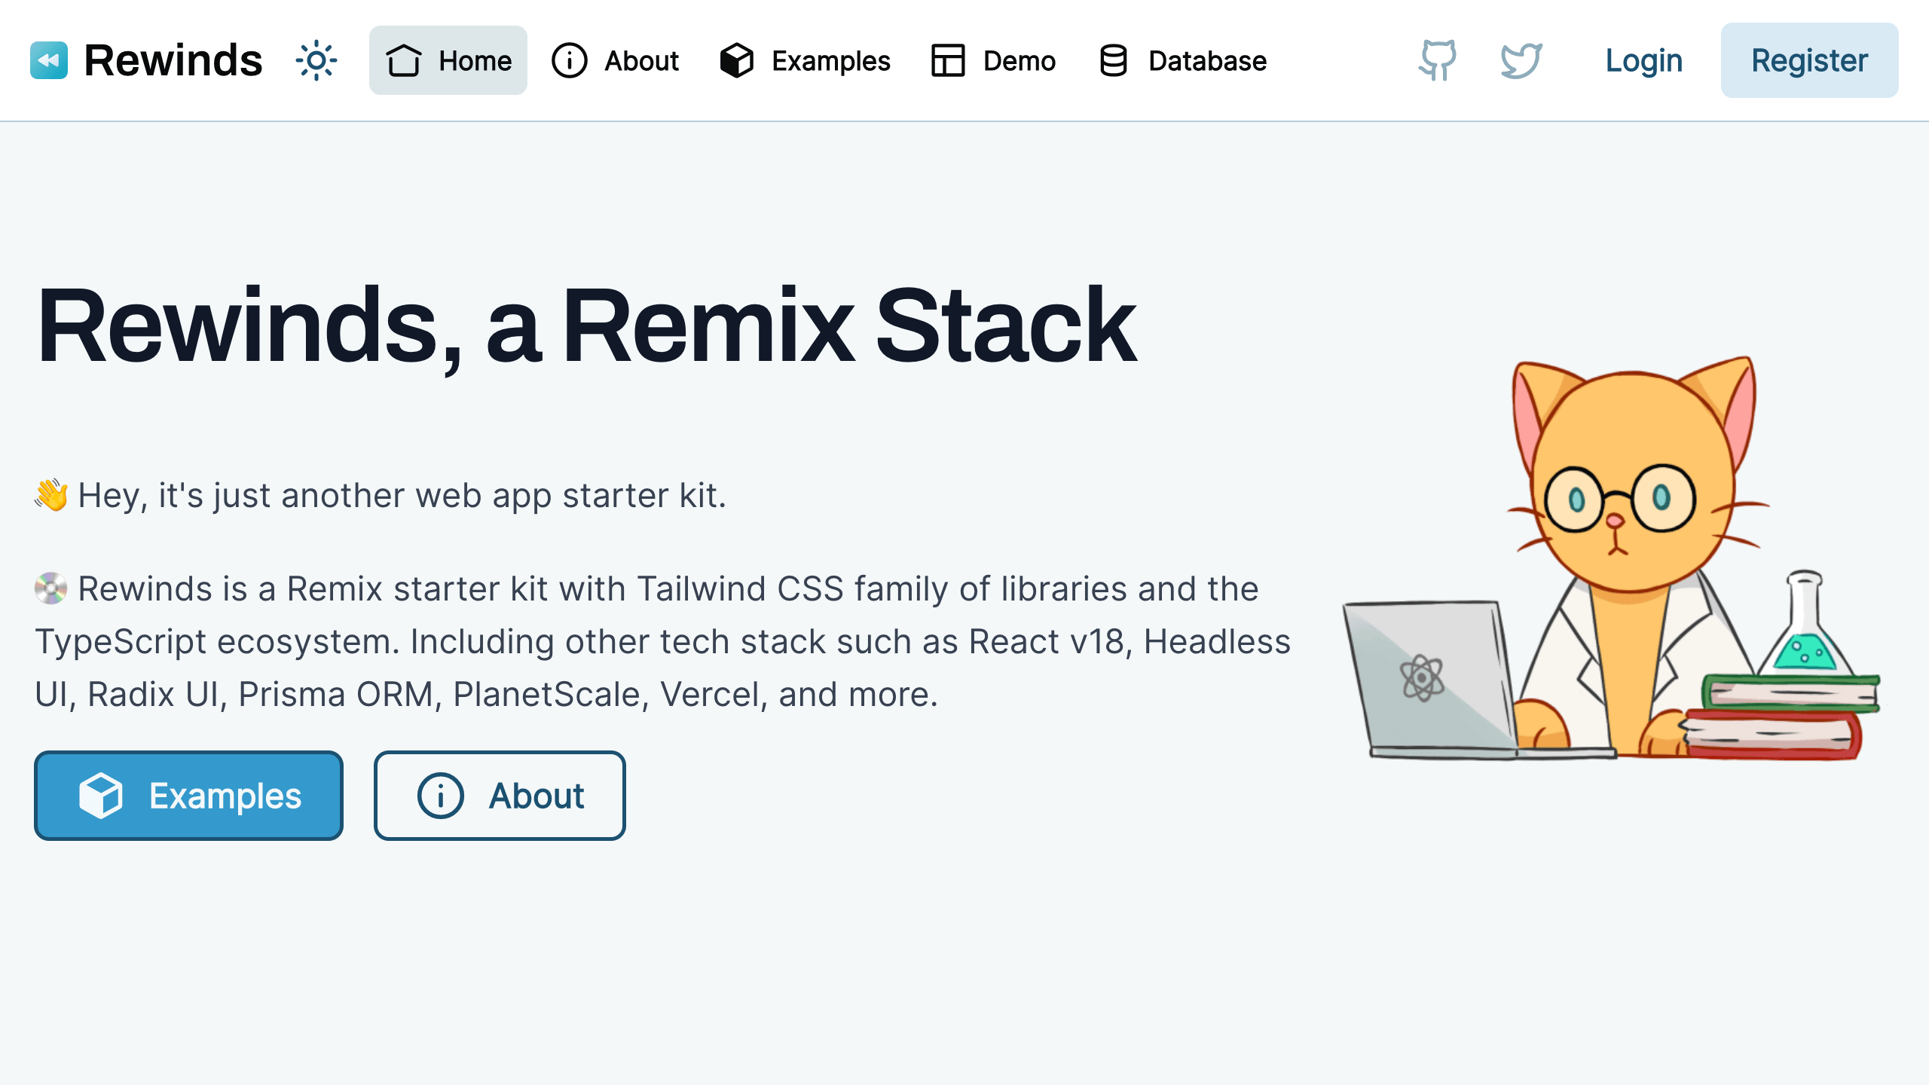Click the database cylinder icon in navbar
The height and width of the screenshot is (1085, 1929).
click(1113, 60)
